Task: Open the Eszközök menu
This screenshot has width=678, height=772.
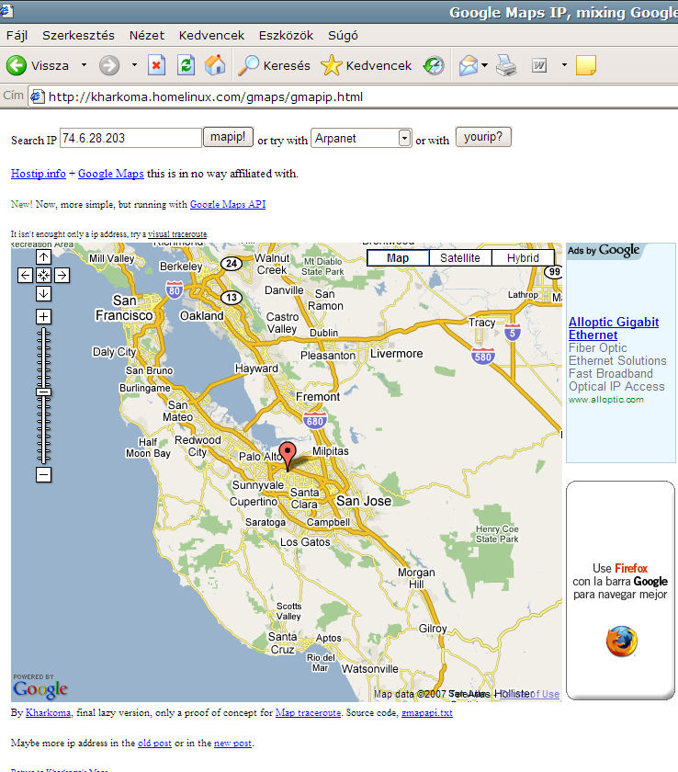Action: [286, 36]
